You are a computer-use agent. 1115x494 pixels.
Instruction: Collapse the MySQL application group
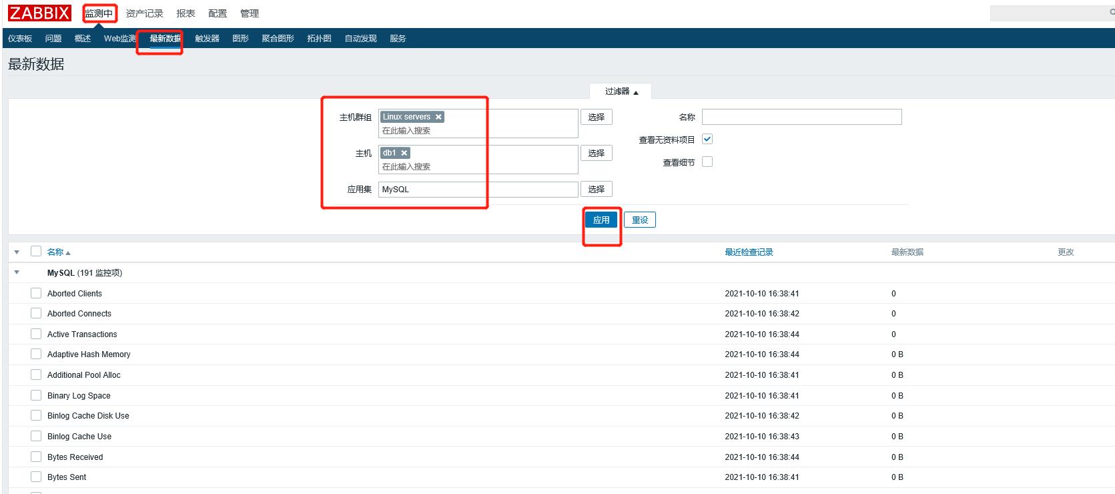(x=17, y=272)
